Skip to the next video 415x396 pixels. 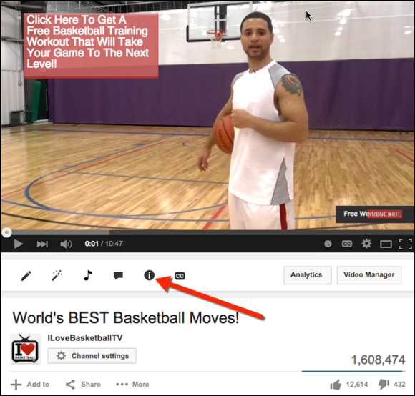click(42, 244)
